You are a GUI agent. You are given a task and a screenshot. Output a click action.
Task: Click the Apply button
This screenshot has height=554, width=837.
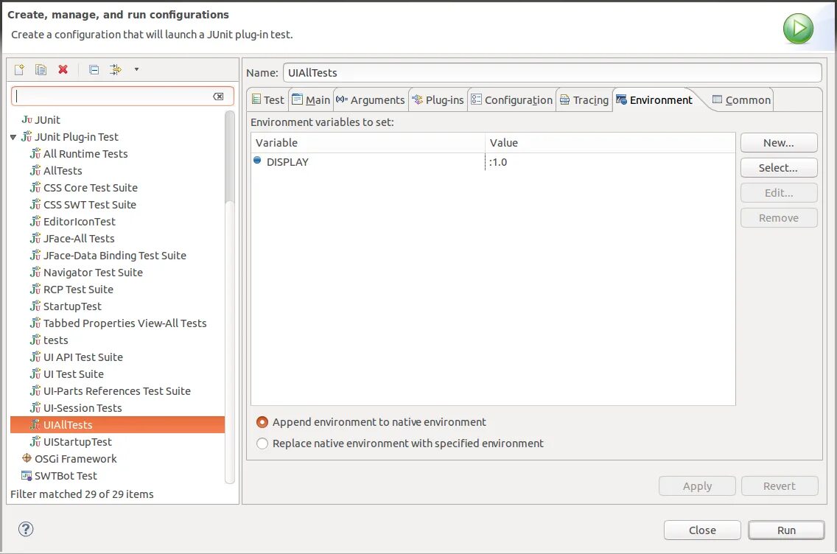pyautogui.click(x=697, y=486)
